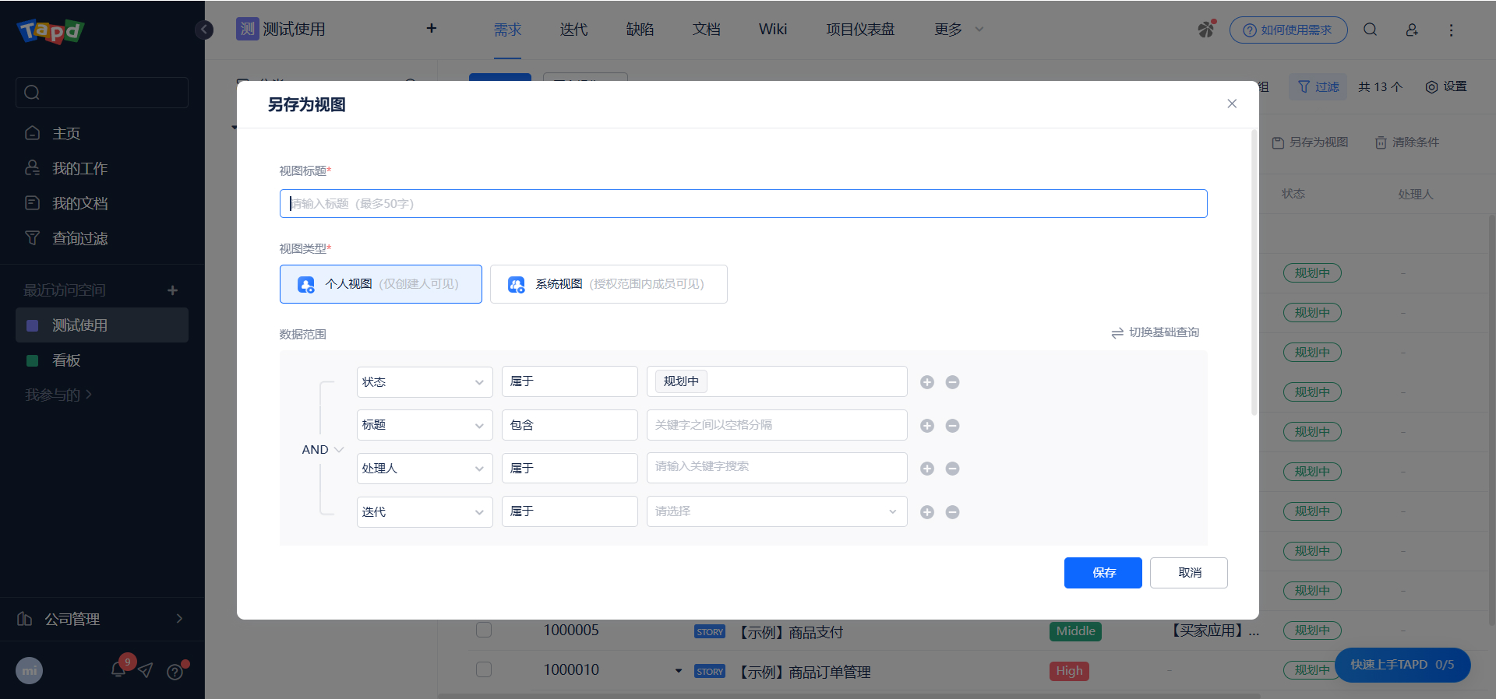Focus the 视图标题 input field

click(743, 204)
